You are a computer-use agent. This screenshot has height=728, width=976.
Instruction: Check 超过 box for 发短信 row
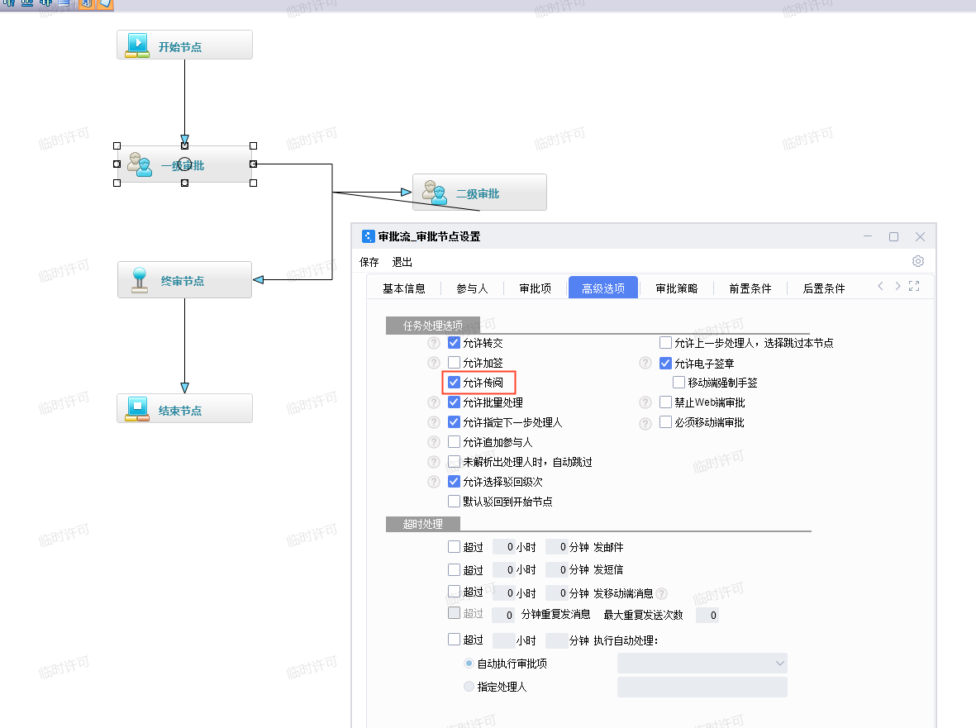pos(454,569)
